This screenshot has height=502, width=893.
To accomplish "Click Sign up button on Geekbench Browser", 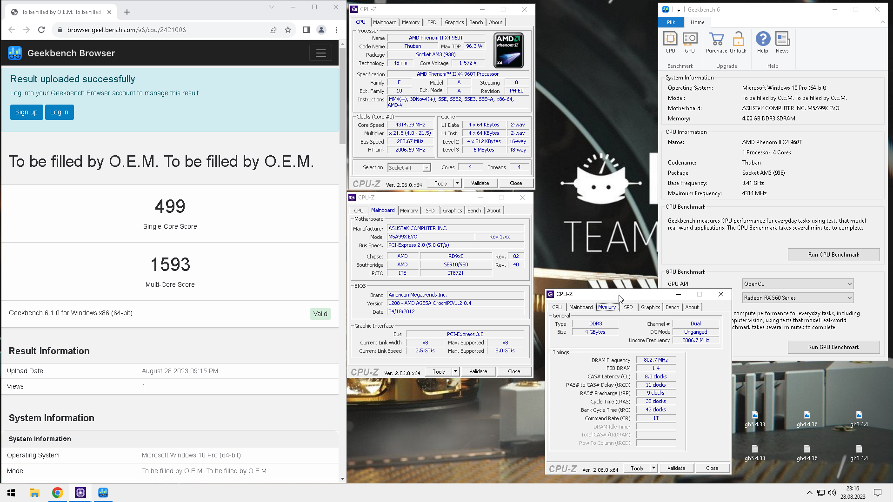I will (x=27, y=112).
